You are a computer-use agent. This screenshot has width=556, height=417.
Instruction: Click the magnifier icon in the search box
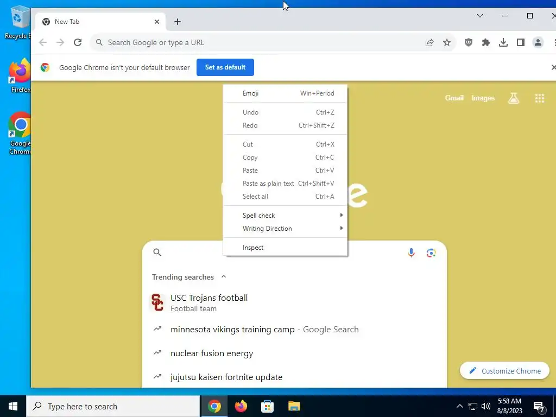coord(157,252)
